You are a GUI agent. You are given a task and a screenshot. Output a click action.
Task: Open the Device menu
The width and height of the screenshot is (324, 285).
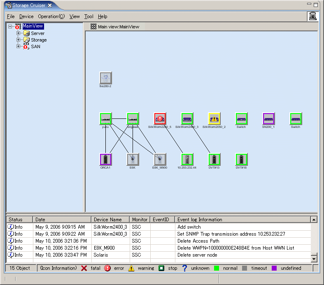(26, 16)
